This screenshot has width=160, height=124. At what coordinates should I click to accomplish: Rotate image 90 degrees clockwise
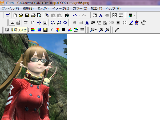(x=59, y=23)
